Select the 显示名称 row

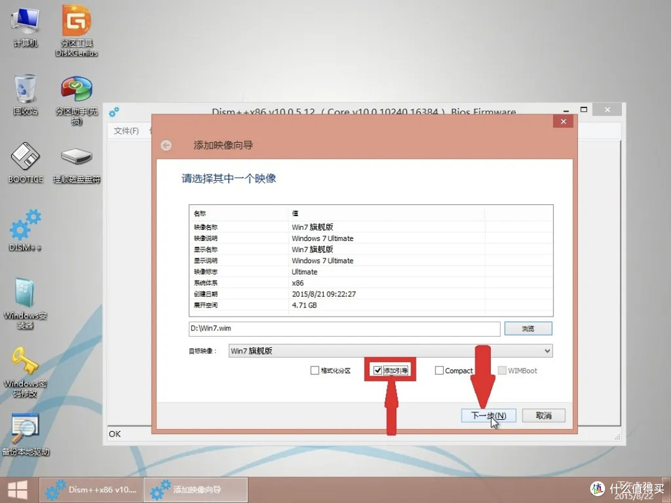[371, 250]
